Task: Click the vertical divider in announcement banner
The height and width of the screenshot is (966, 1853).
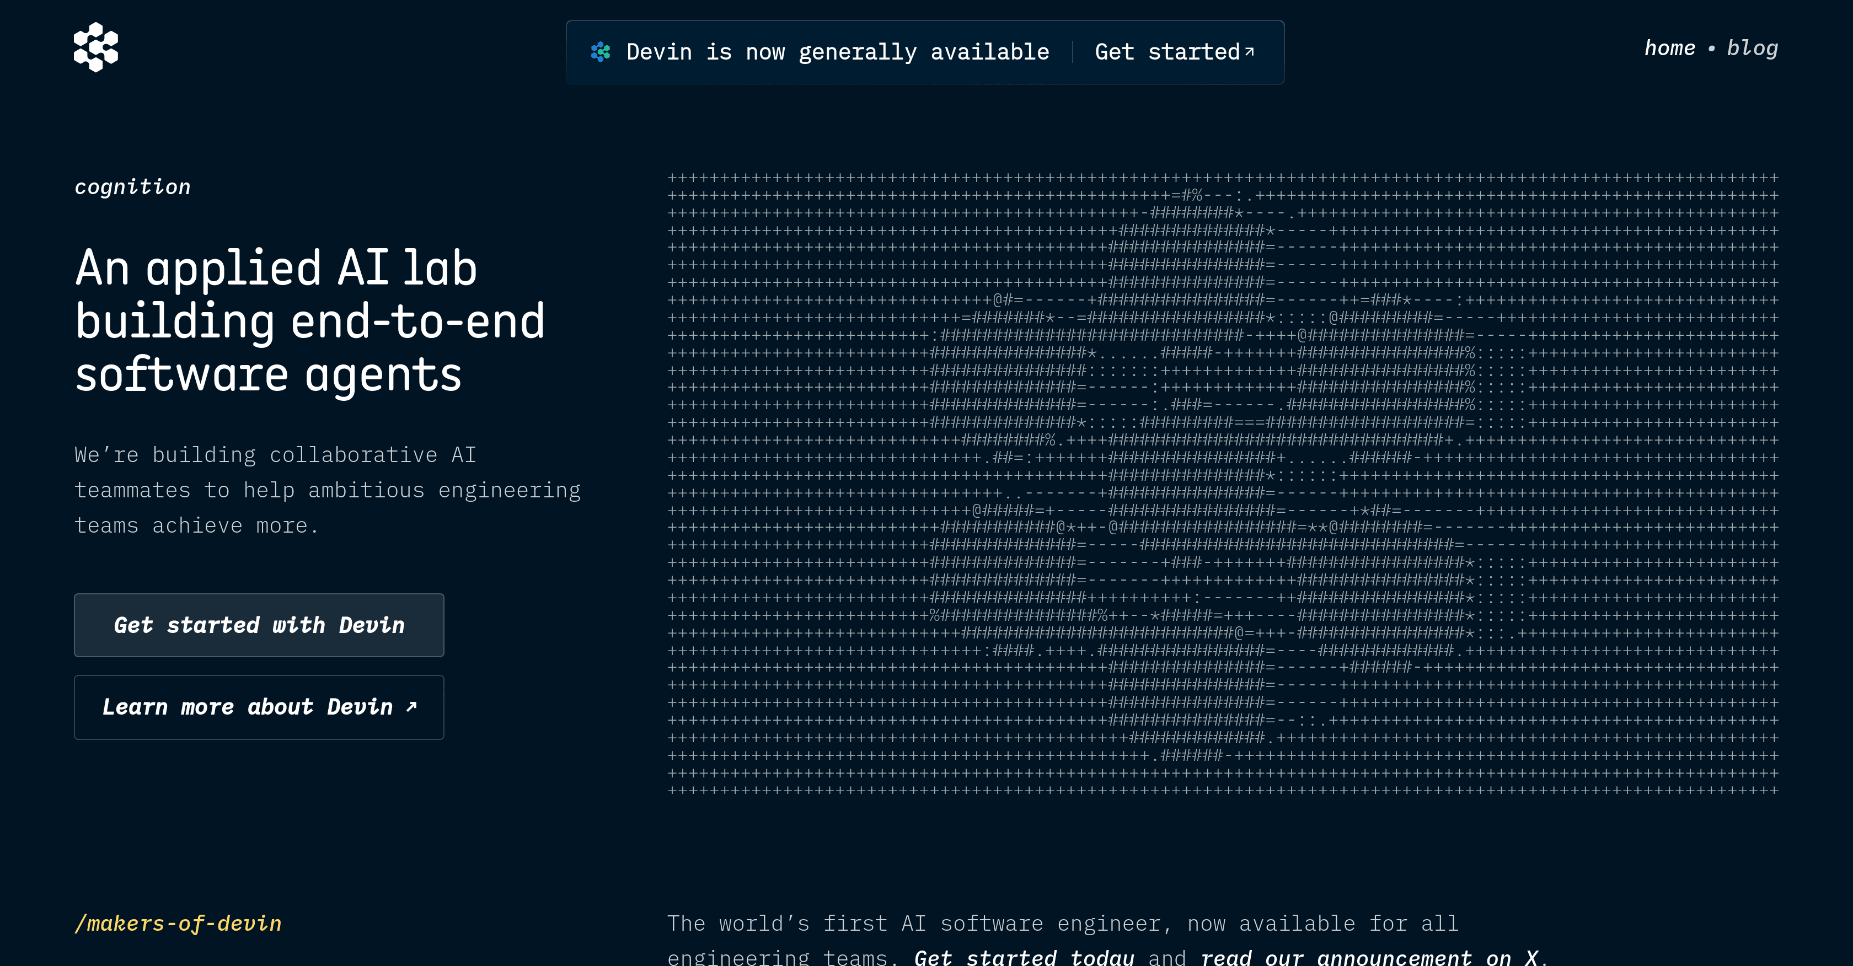Action: point(1073,52)
